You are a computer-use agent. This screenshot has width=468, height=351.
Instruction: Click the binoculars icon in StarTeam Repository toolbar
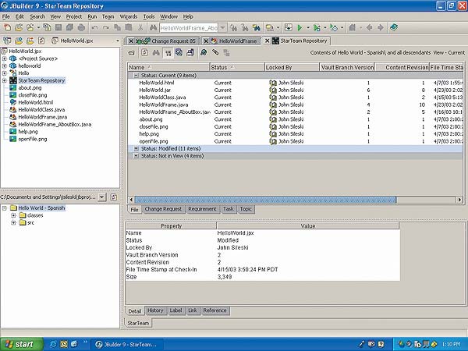156,53
